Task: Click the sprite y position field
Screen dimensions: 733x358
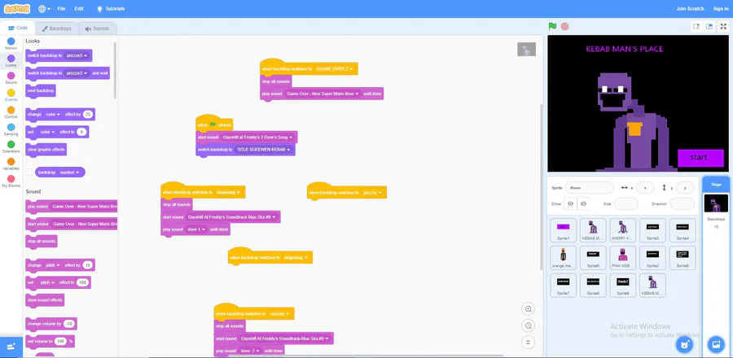Action: (x=685, y=188)
